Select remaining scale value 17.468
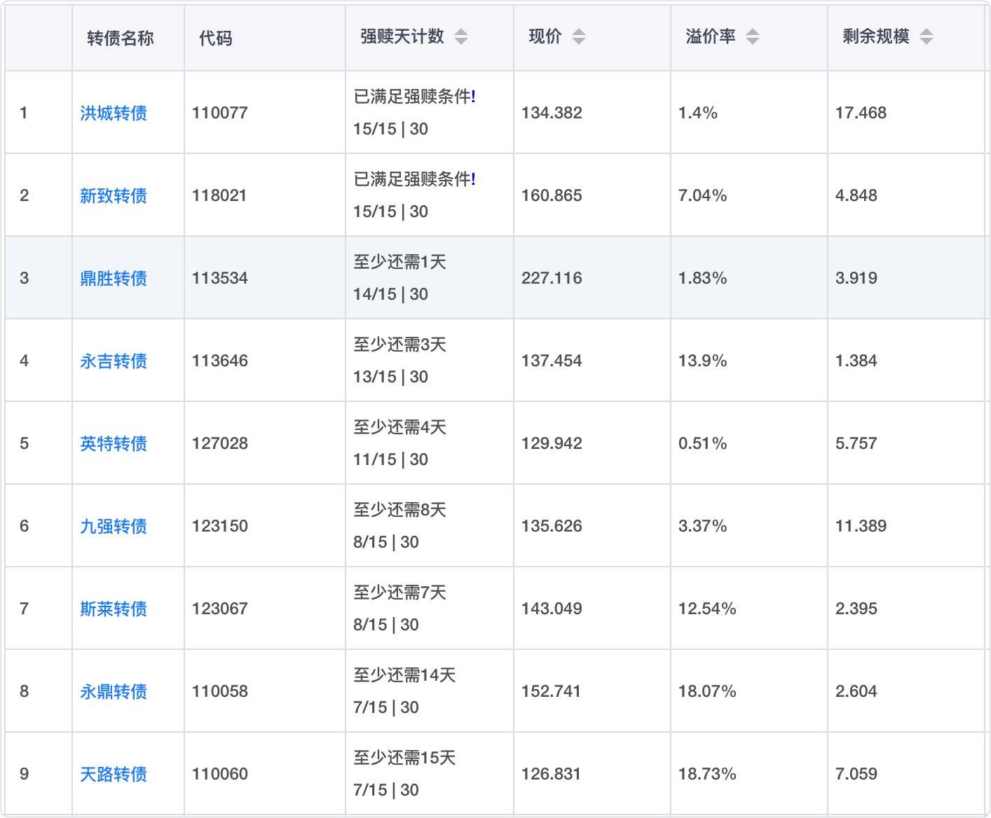The width and height of the screenshot is (991, 818). (x=861, y=113)
